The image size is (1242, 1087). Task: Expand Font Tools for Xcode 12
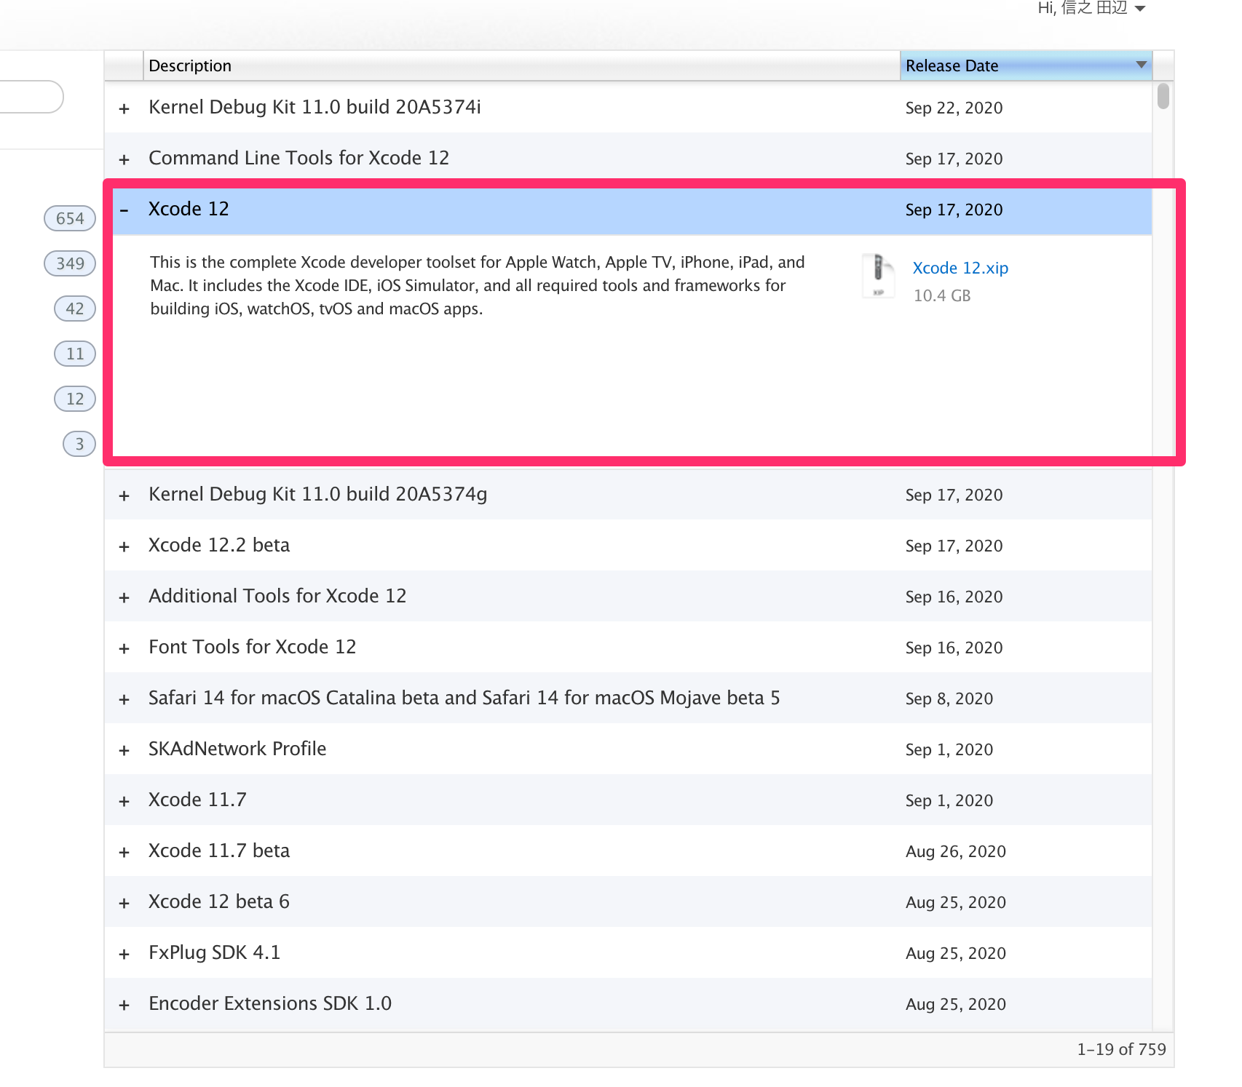[x=124, y=648]
